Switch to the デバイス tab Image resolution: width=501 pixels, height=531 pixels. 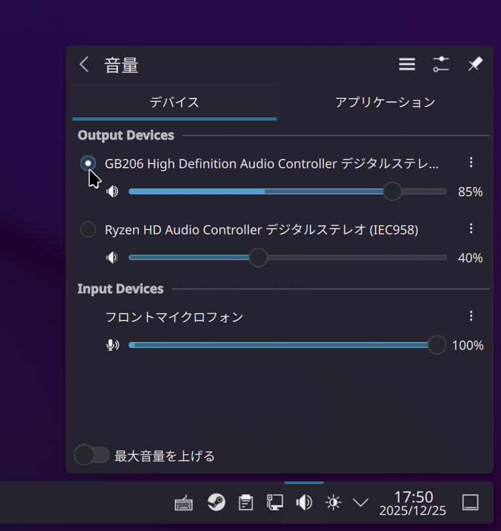pyautogui.click(x=174, y=103)
